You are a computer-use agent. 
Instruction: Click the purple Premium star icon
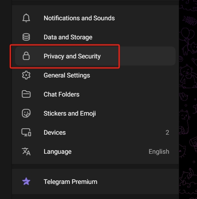[26, 182]
